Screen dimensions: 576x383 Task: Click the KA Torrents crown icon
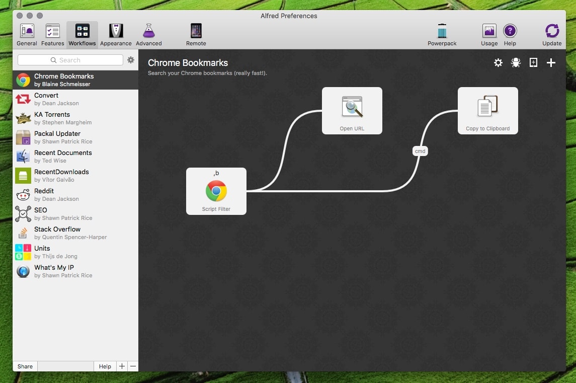[x=23, y=118]
